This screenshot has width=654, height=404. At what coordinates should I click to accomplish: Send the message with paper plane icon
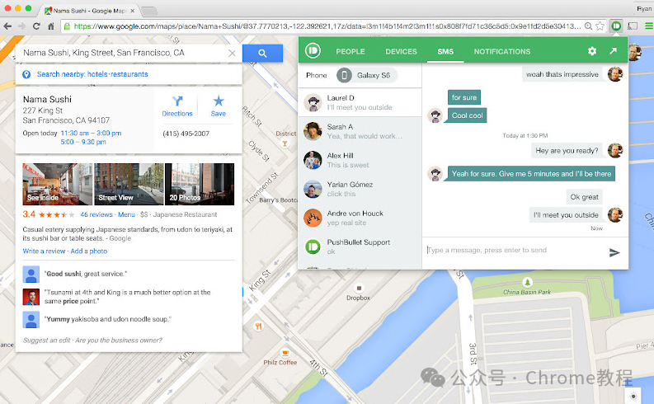pos(614,252)
